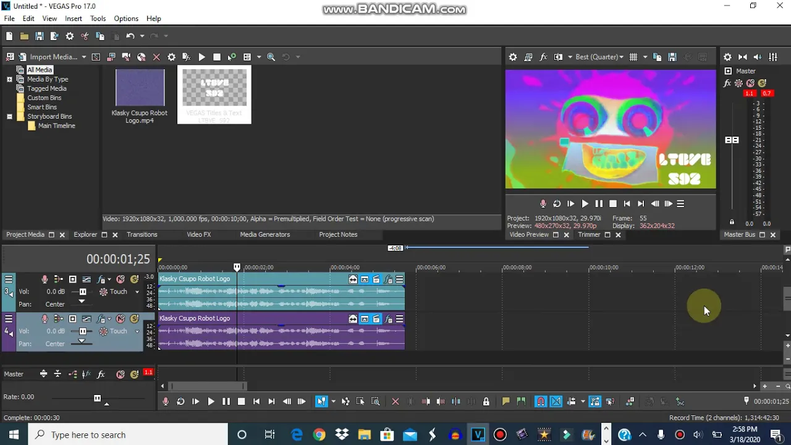791x445 pixels.
Task: Select the Main Timeline storyboard bin
Action: click(x=56, y=125)
